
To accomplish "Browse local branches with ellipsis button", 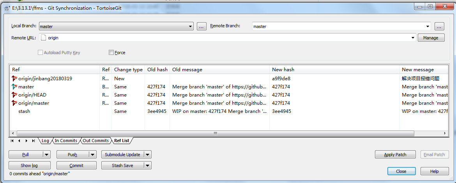I will 201,26.
